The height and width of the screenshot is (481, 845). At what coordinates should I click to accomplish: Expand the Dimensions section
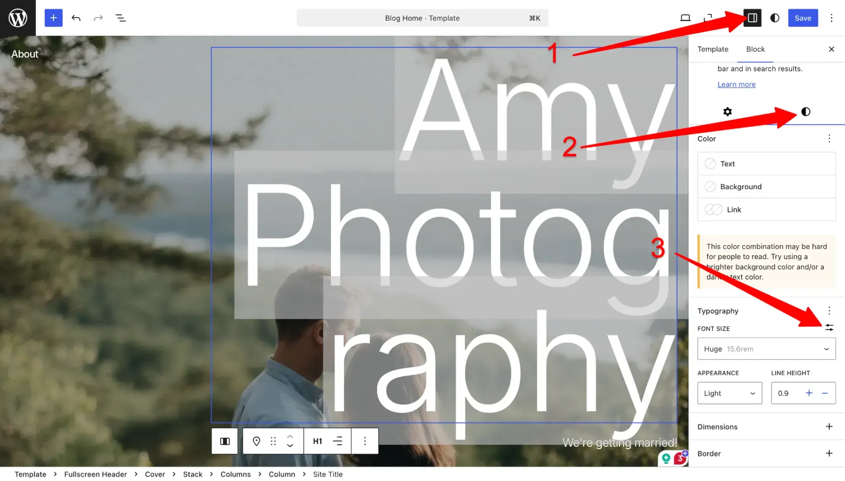click(x=829, y=427)
